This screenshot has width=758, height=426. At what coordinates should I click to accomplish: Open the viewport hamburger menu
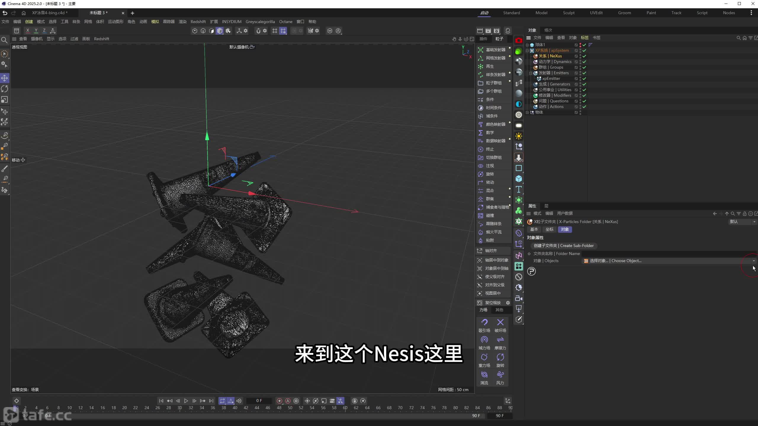(14, 39)
